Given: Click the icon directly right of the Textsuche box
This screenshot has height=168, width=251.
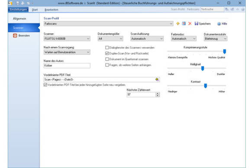Looking at the screenshot, I should click(x=227, y=9).
